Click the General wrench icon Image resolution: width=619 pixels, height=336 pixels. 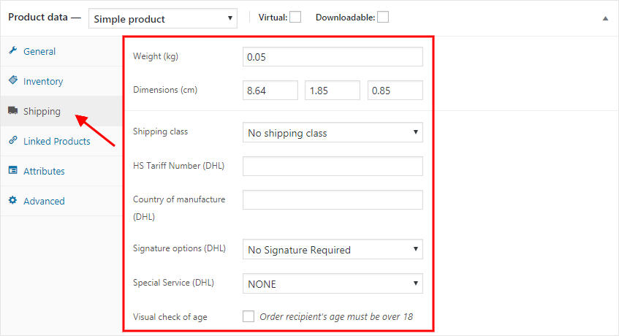(x=13, y=50)
